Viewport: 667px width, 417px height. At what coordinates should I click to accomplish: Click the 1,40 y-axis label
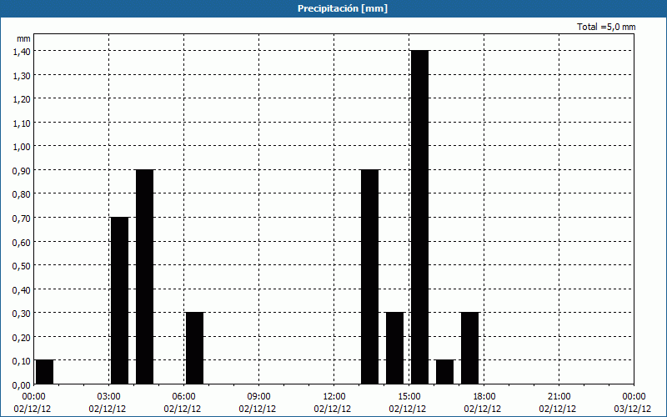click(x=22, y=51)
